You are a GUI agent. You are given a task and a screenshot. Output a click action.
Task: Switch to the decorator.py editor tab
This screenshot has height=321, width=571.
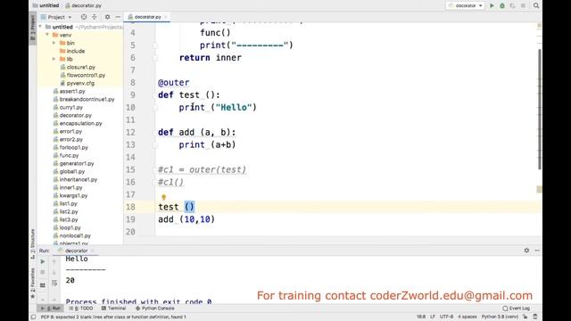[147, 17]
